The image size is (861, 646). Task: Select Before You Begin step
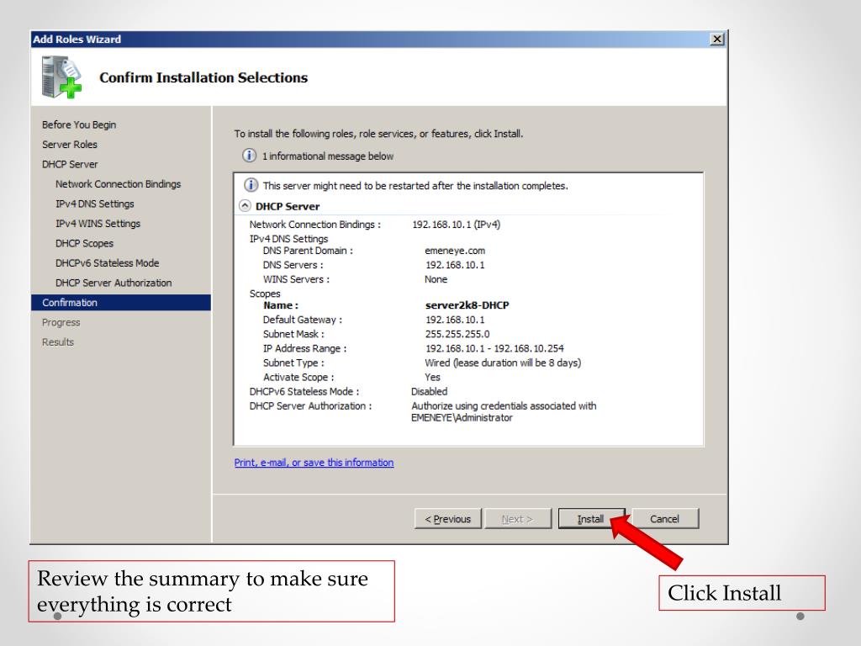[x=79, y=124]
